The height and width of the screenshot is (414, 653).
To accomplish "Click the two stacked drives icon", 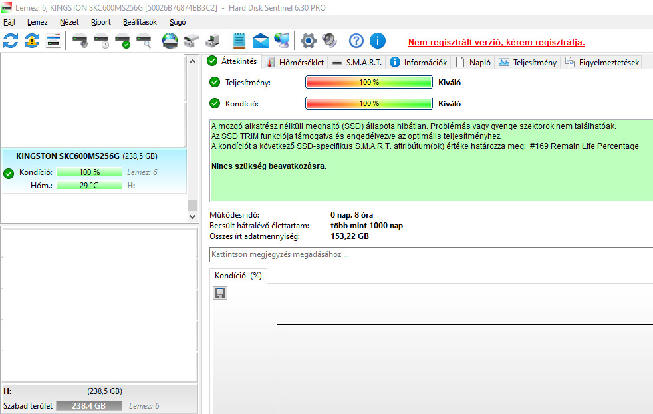I will pos(191,41).
